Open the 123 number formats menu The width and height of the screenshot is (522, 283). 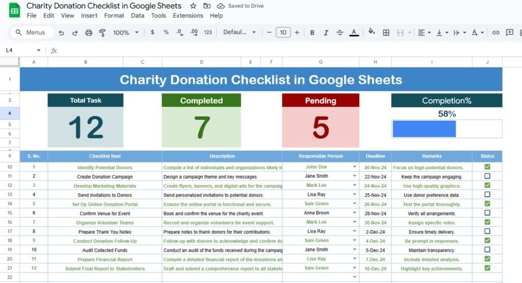tap(208, 32)
